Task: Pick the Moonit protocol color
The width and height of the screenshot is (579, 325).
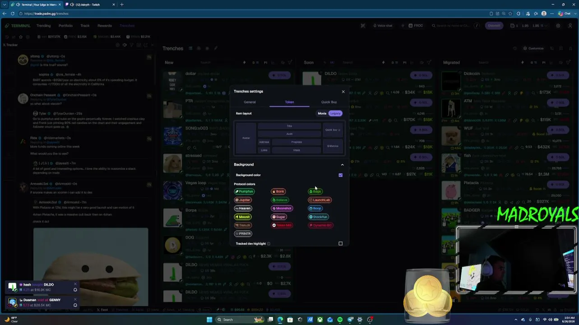Action: [243, 217]
